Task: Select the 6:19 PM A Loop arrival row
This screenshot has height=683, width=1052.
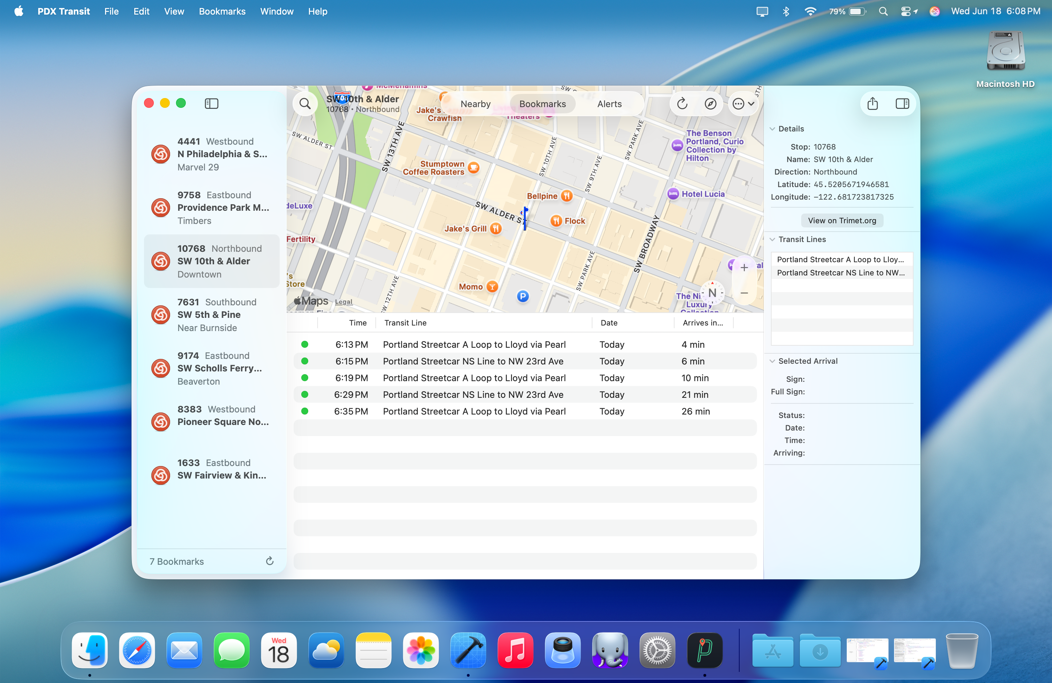Action: [525, 378]
